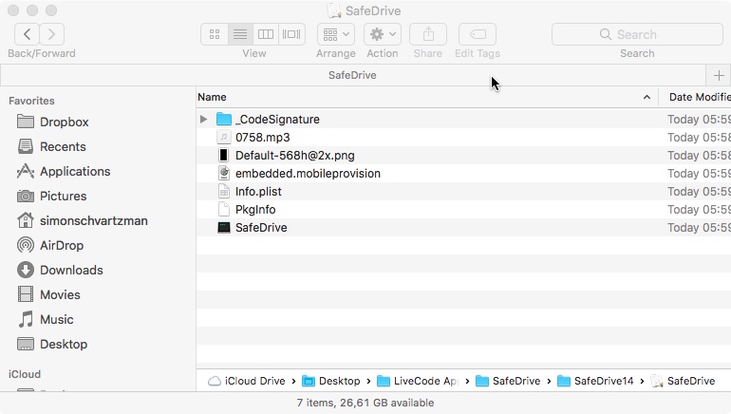
Task: Open Downloads in the sidebar
Action: [71, 270]
